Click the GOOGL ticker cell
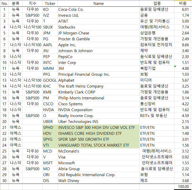Screen dimensions: 192x190 (x=50, y=80)
